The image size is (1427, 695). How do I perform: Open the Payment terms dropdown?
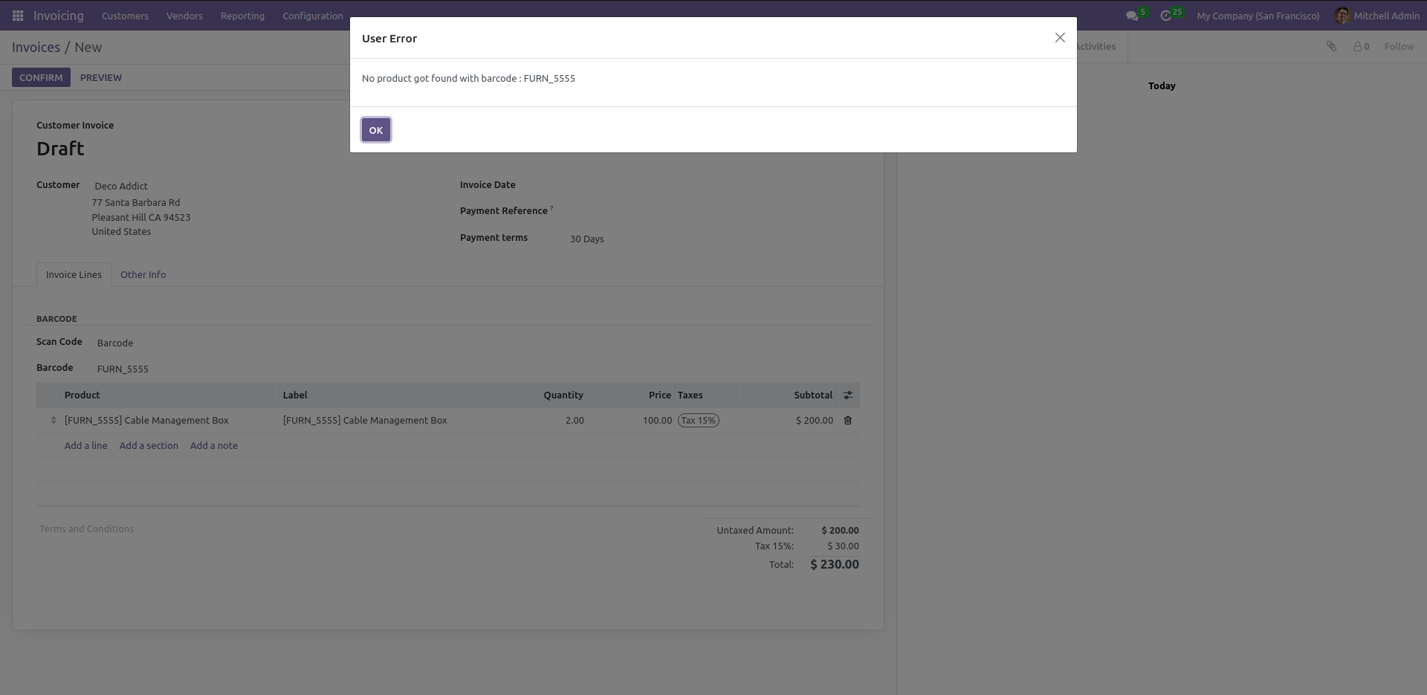(x=713, y=239)
